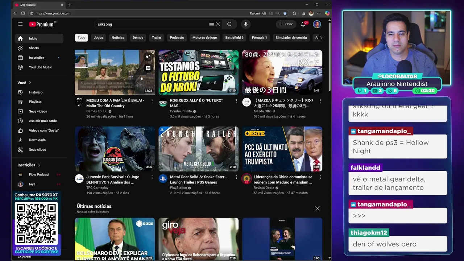Select the Trailer filter chip
This screenshot has width=464, height=261.
157,38
